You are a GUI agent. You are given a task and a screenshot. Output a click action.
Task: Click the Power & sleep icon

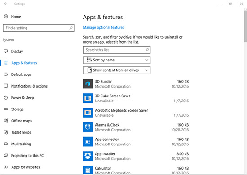pos(6,97)
